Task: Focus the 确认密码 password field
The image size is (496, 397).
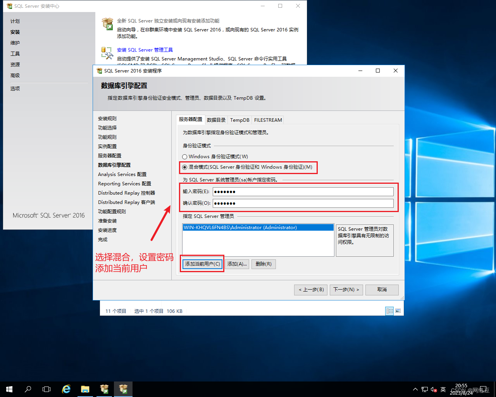Action: [303, 203]
